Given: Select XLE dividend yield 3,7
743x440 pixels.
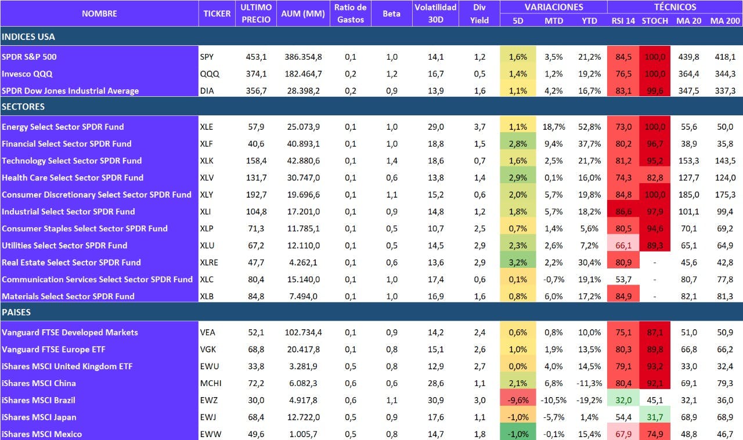Looking at the screenshot, I should click(x=479, y=126).
